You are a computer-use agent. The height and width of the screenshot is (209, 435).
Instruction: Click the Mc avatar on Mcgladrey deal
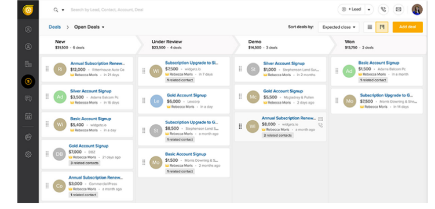[x=253, y=97]
